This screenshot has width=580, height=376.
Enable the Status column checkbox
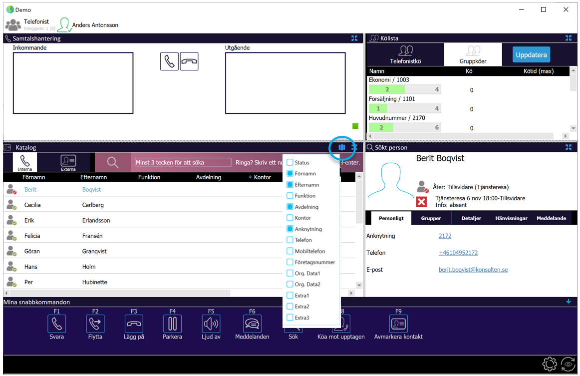click(x=290, y=162)
